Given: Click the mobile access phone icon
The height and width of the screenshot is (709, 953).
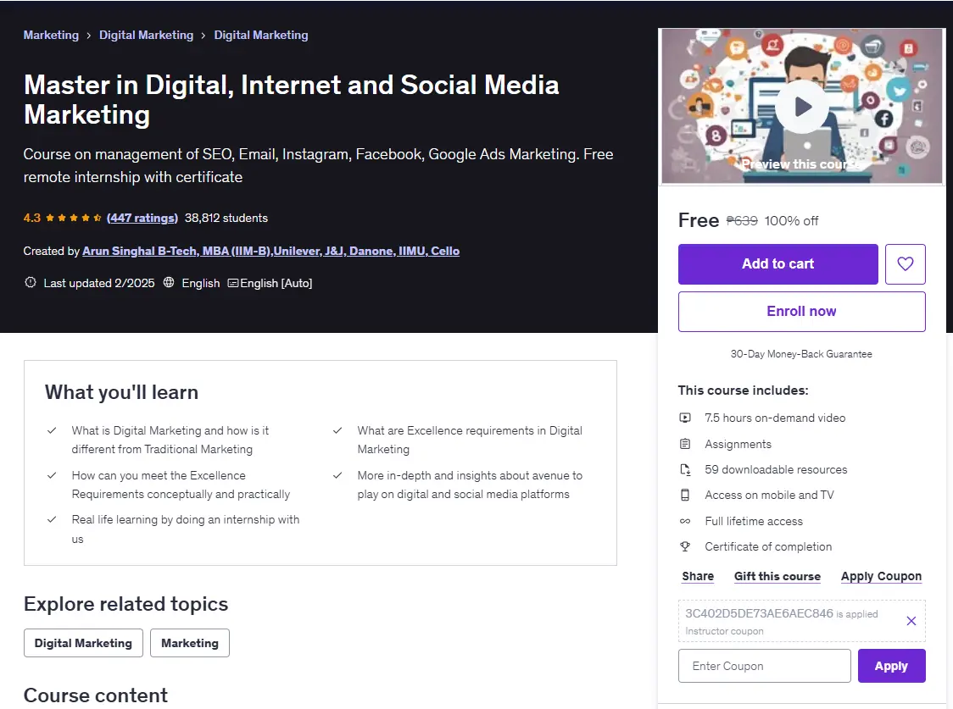Looking at the screenshot, I should click(x=685, y=495).
